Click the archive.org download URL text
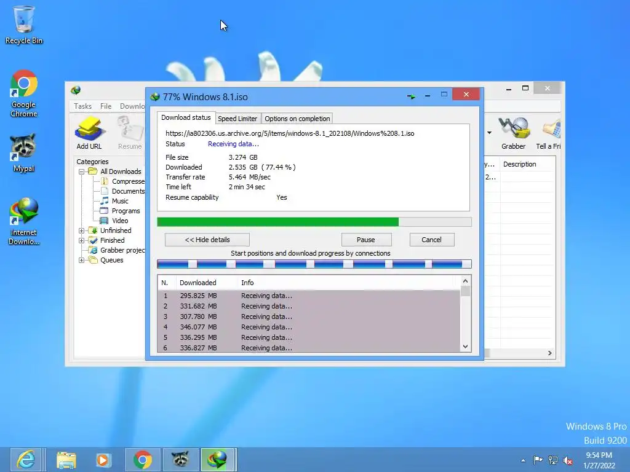The image size is (630, 472). (290, 133)
